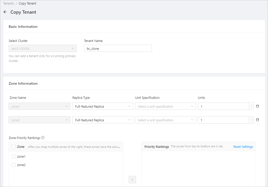Open Replica Type dropdown for zone1
Image resolution: width=268 pixels, height=187 pixels.
(102, 106)
